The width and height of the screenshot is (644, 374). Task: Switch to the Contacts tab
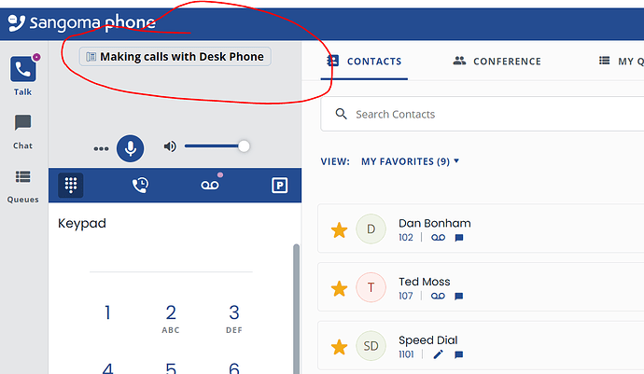coord(364,62)
